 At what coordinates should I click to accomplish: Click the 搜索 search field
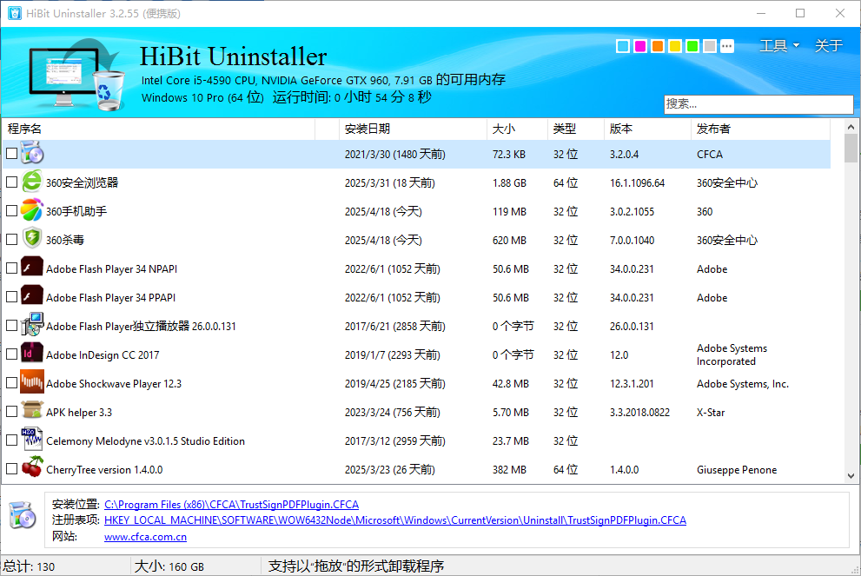coord(758,103)
